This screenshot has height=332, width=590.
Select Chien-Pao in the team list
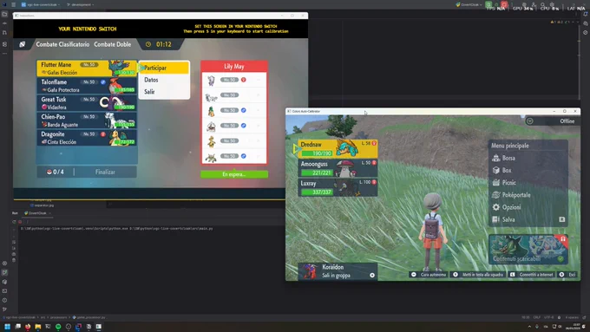[87, 120]
